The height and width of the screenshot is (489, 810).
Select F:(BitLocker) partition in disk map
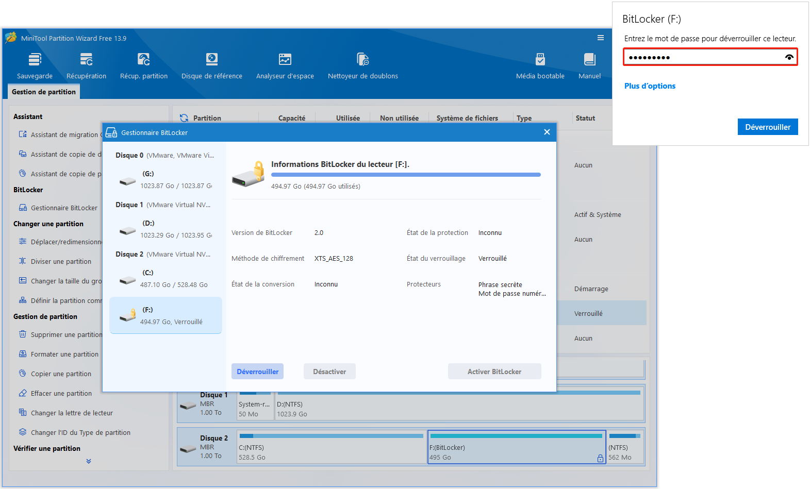click(517, 447)
